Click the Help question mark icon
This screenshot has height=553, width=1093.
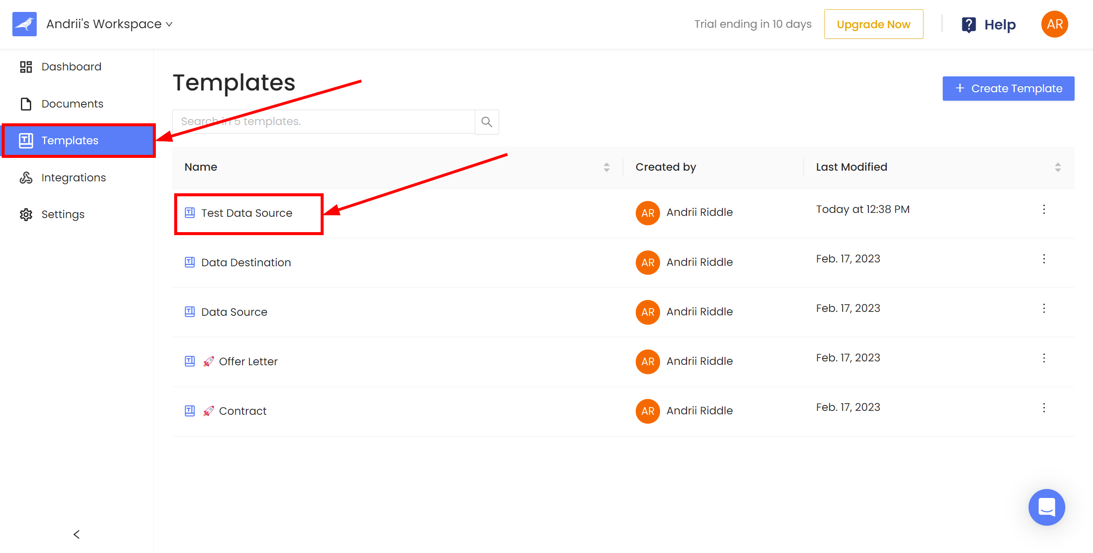(x=969, y=24)
